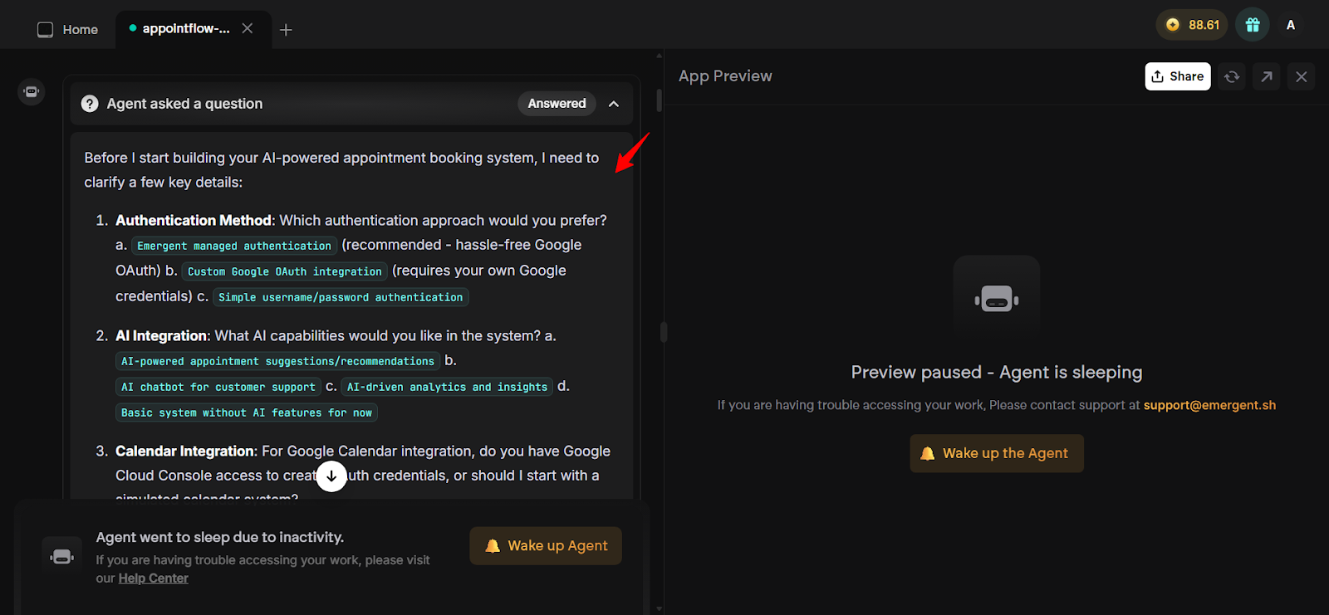
Task: Click the support@emergent.sh email link
Action: point(1209,405)
